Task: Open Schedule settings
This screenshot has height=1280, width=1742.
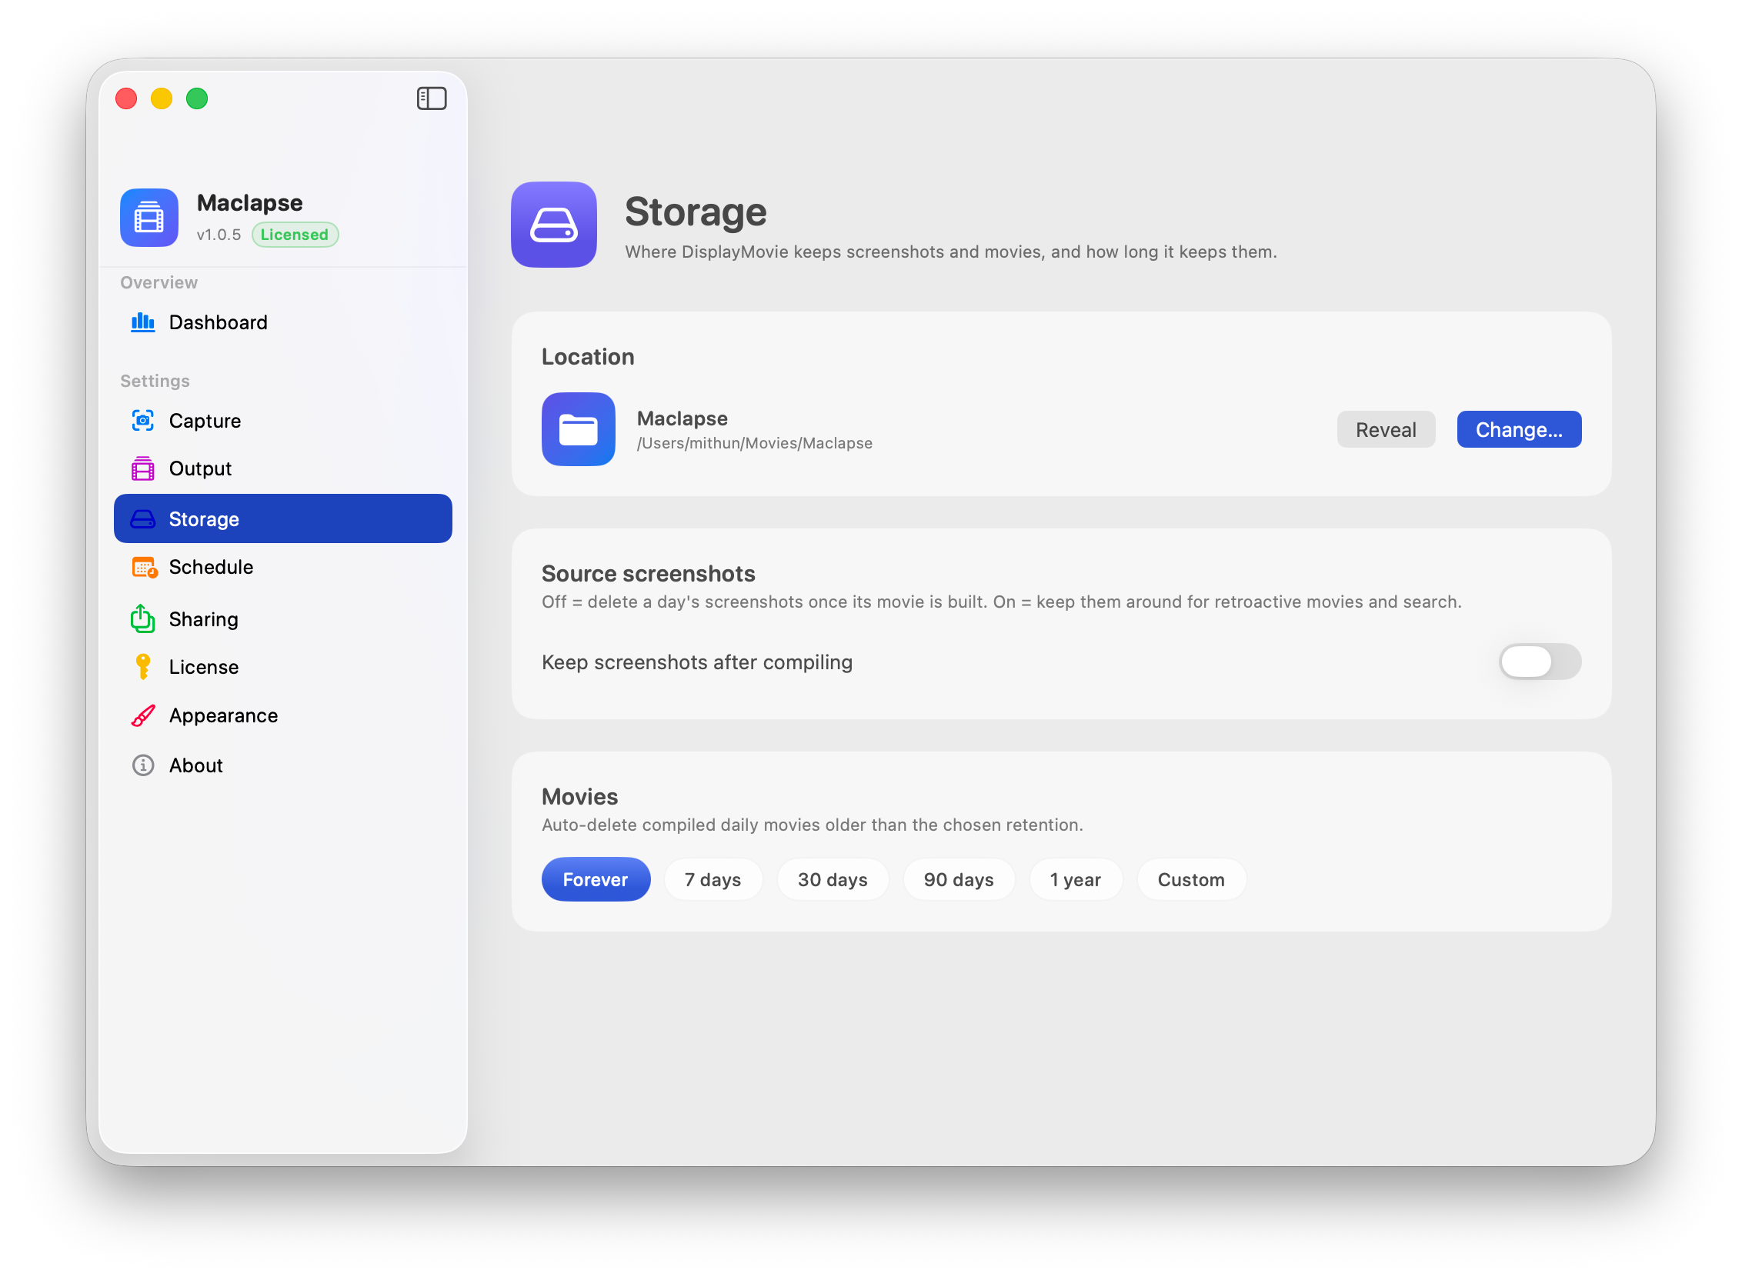Action: pyautogui.click(x=283, y=567)
